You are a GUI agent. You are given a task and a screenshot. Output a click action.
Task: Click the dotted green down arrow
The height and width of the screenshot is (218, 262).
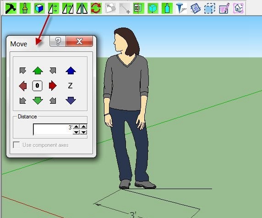click(38, 101)
